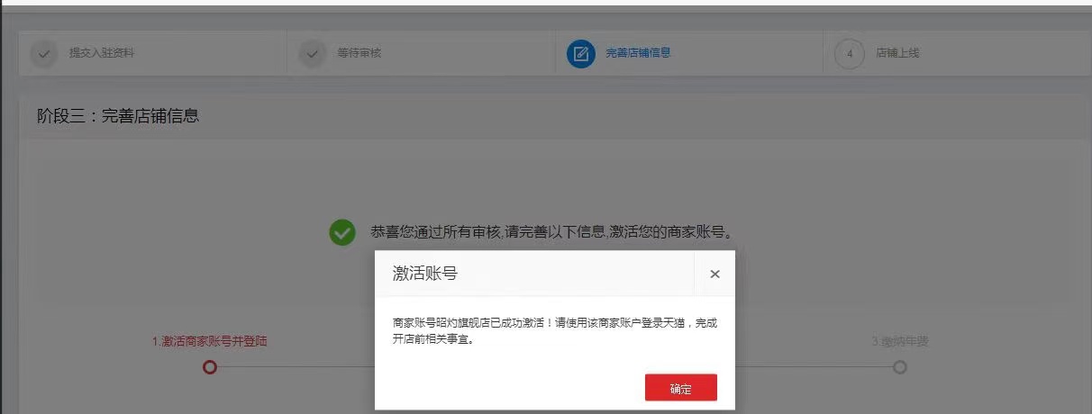Click the 1.激活商家账号并登陆 step text
The width and height of the screenshot is (1092, 414).
point(210,342)
